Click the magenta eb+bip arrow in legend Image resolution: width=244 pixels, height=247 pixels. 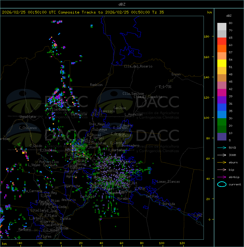(222, 177)
